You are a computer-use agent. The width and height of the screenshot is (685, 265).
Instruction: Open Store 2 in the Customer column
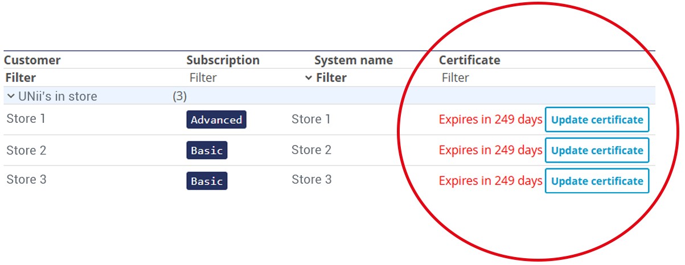(26, 150)
